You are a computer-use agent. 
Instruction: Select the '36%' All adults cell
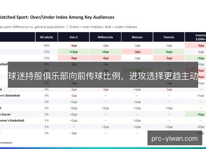click(47, 45)
